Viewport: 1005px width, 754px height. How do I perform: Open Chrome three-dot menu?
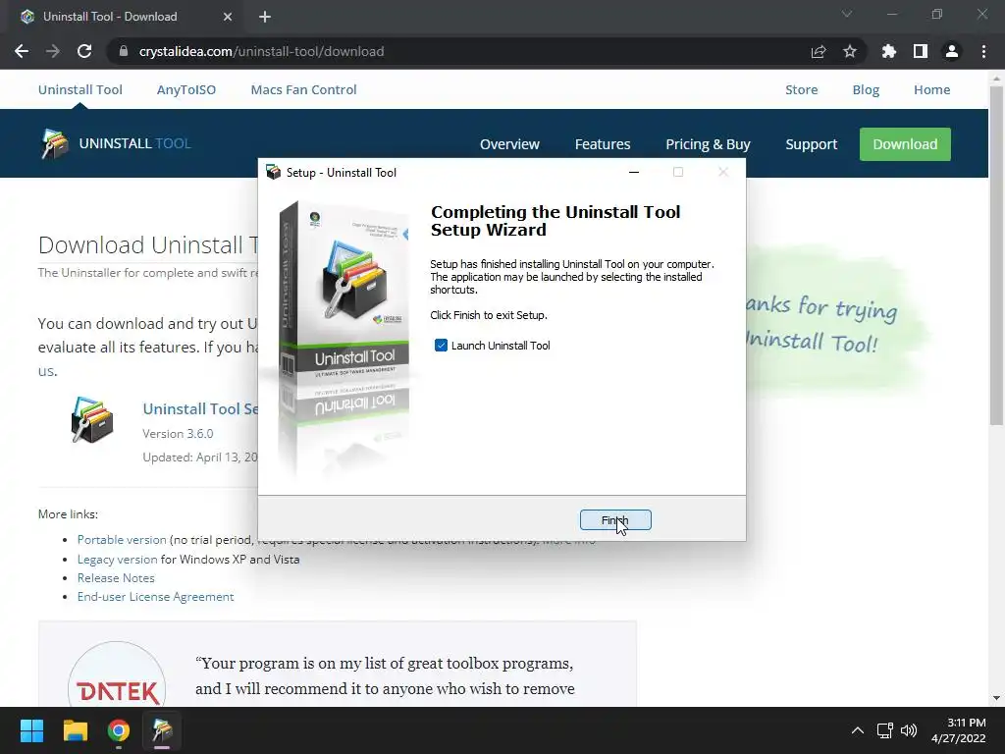pyautogui.click(x=983, y=51)
